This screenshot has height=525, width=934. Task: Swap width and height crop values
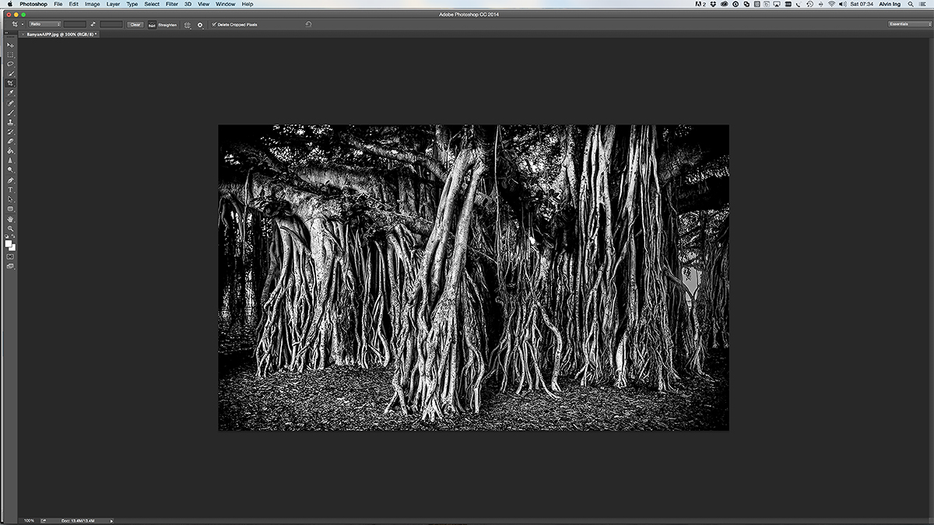pos(93,24)
